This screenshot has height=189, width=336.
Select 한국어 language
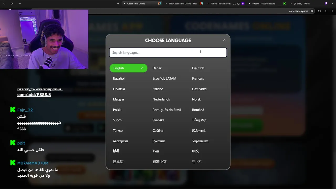tap(197, 161)
